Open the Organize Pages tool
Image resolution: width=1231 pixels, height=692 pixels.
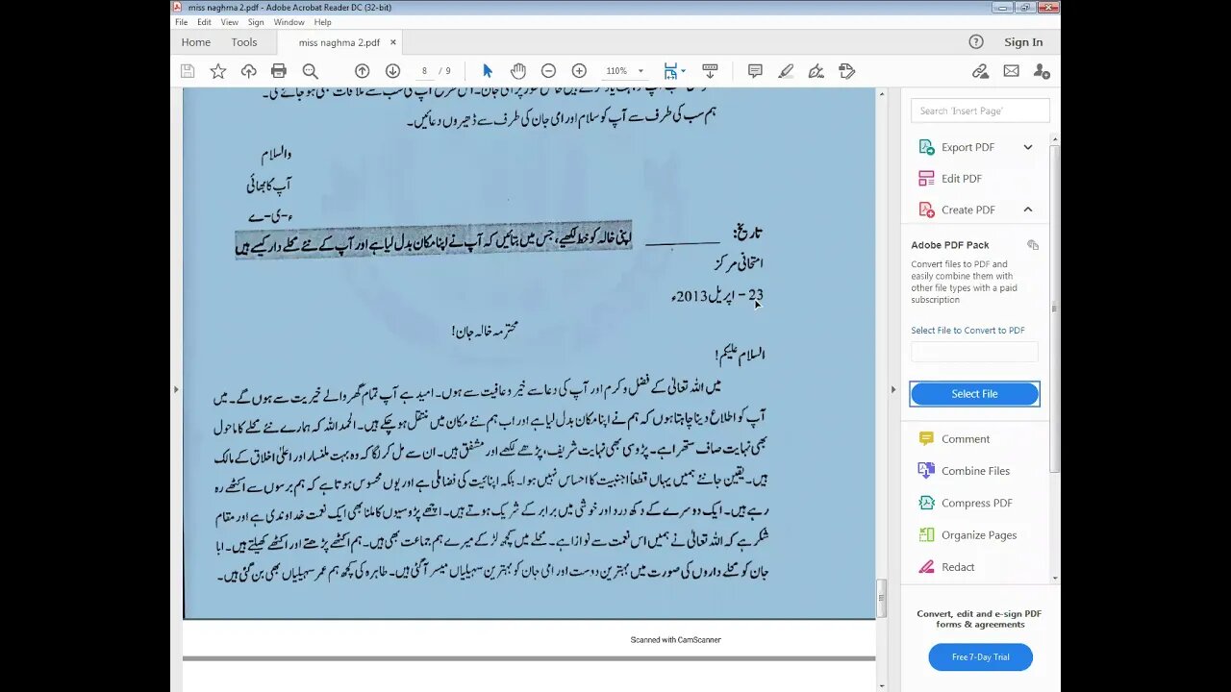click(978, 535)
